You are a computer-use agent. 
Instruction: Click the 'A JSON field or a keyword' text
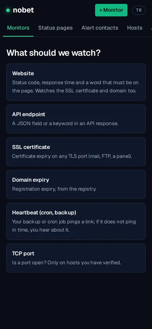[65, 123]
